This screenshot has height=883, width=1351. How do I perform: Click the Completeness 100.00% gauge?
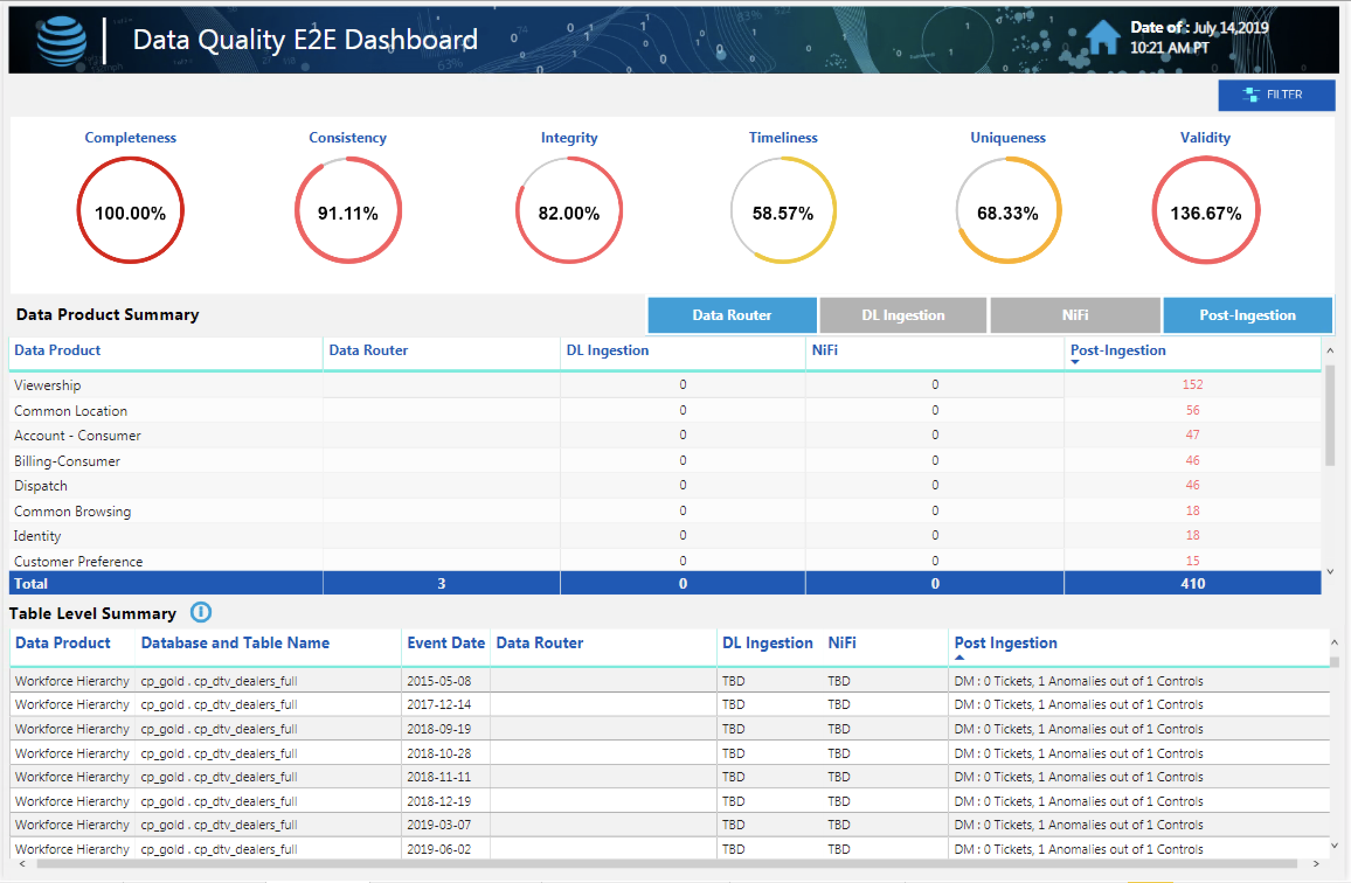tap(130, 210)
